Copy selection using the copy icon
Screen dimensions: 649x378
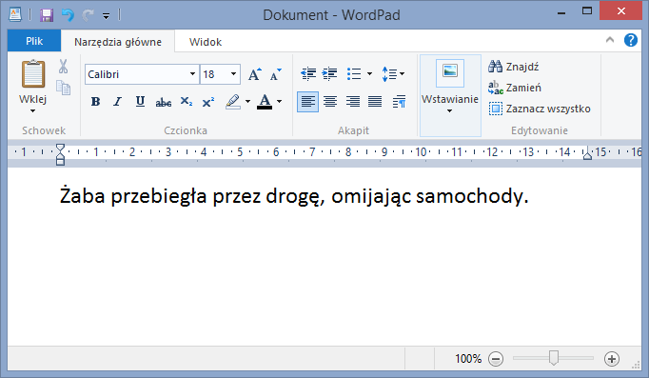[x=63, y=88]
